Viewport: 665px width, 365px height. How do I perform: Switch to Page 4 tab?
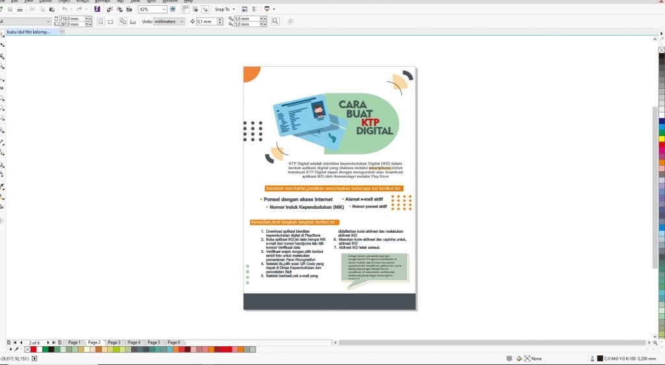pos(134,342)
